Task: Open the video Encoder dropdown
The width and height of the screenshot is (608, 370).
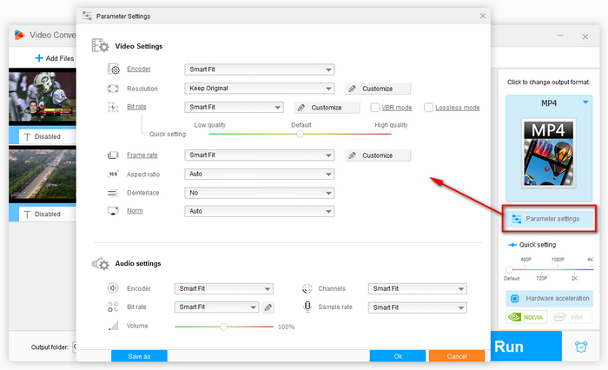Action: coord(260,69)
